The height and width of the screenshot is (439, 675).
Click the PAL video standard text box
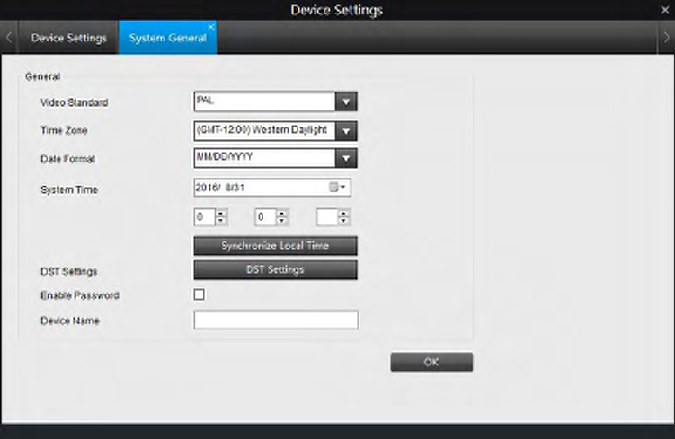click(x=264, y=102)
